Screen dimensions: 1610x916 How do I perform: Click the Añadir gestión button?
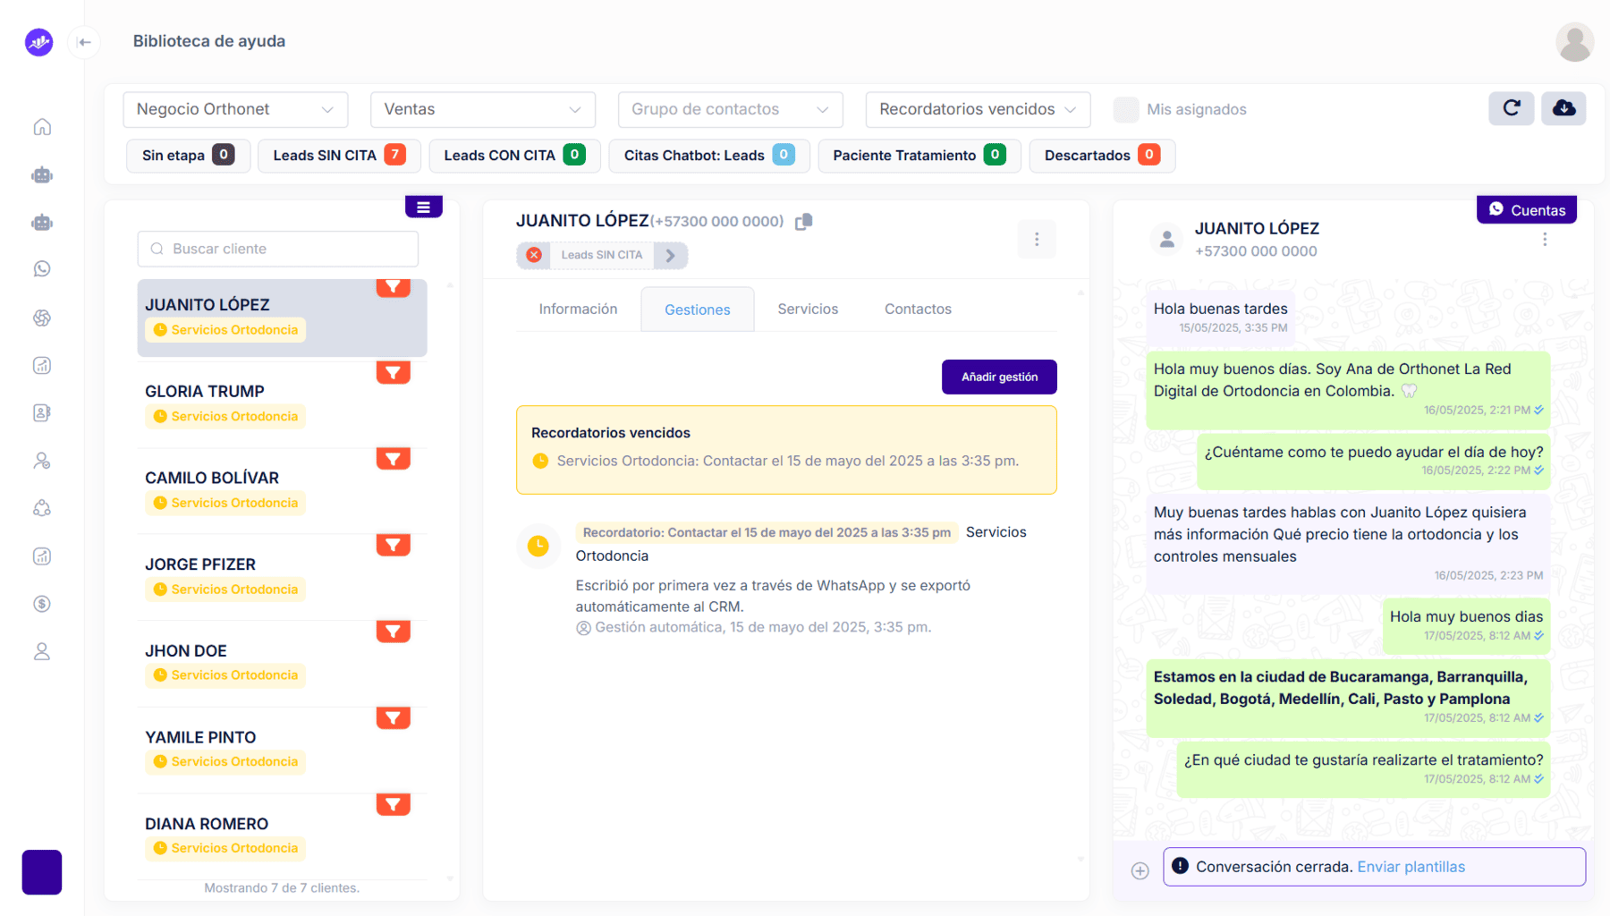coord(998,377)
